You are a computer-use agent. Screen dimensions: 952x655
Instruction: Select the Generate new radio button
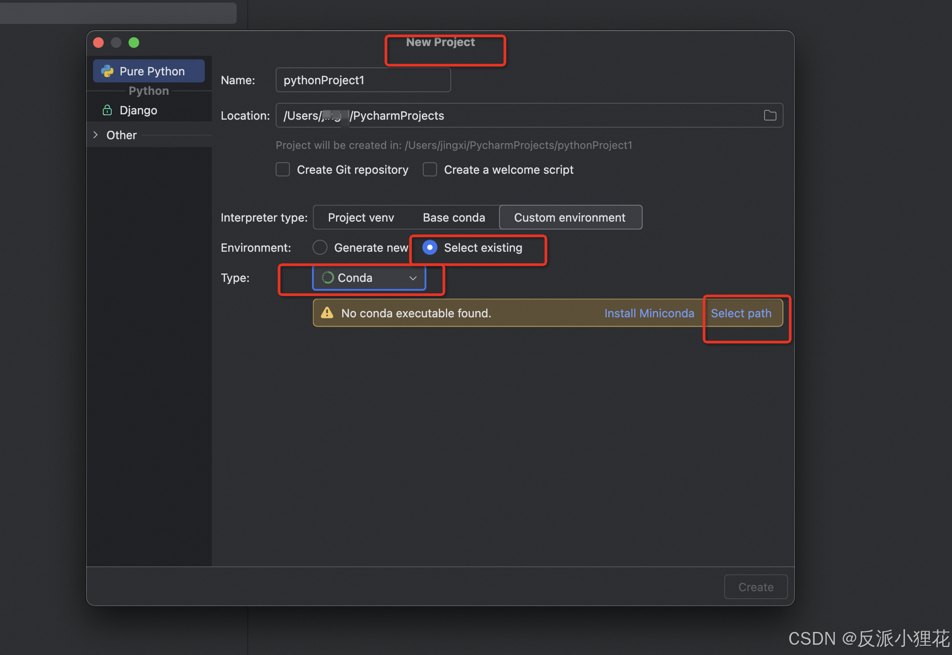point(320,248)
